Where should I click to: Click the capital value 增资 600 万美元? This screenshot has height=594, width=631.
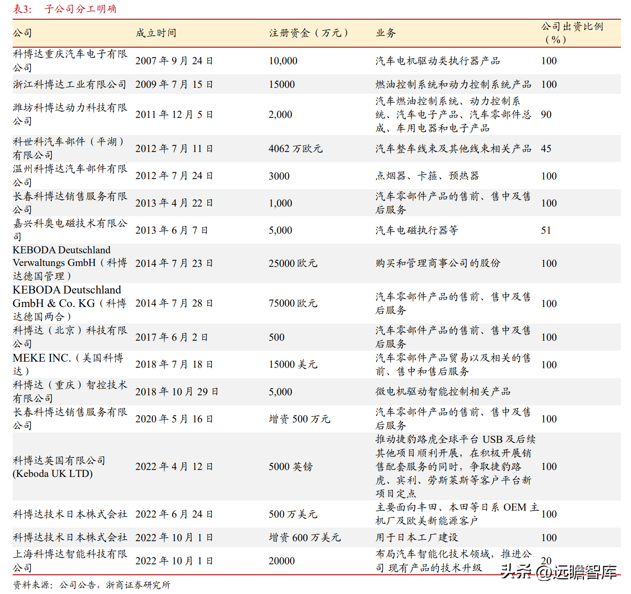tap(305, 537)
